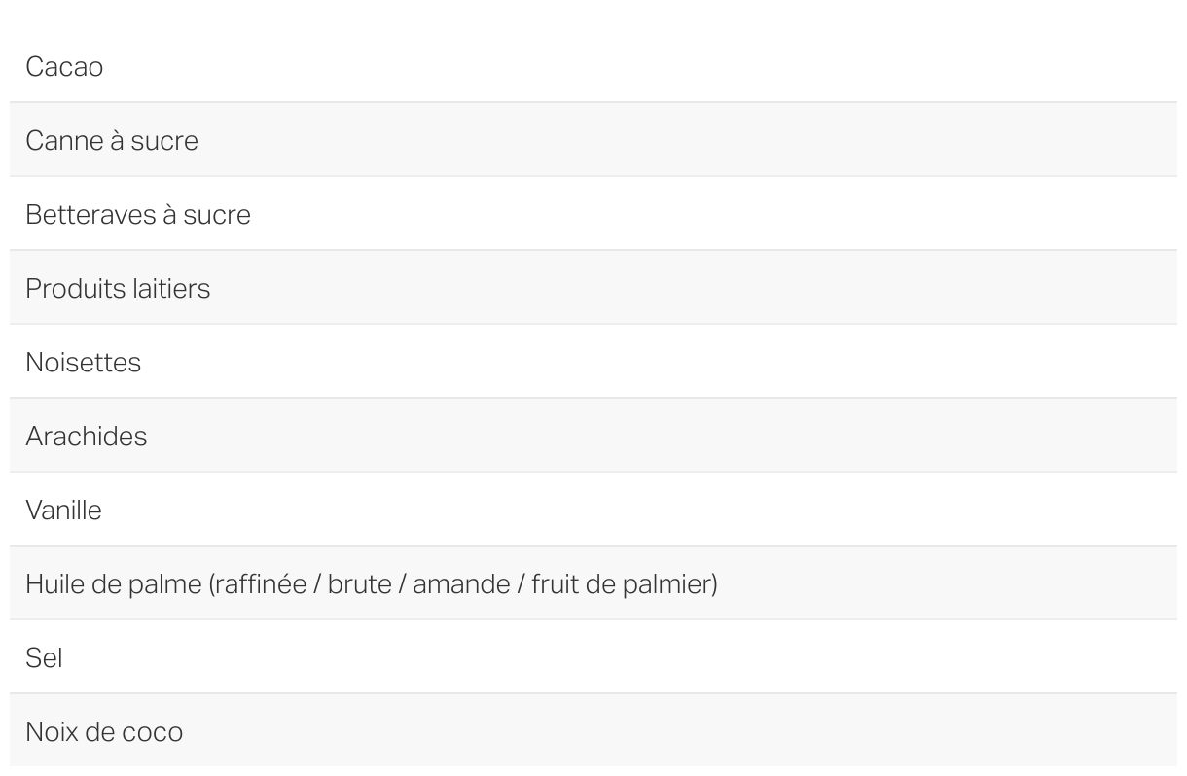Select the Arachides entry
The height and width of the screenshot is (776, 1187).
(593, 435)
